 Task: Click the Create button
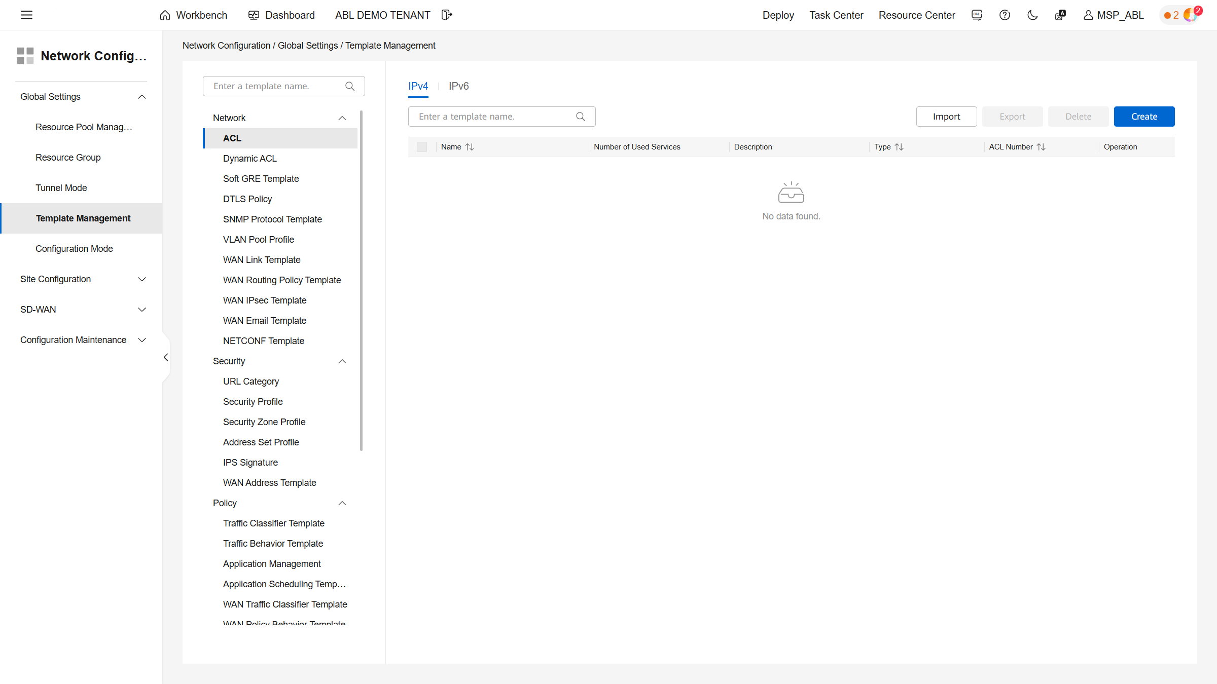point(1144,117)
